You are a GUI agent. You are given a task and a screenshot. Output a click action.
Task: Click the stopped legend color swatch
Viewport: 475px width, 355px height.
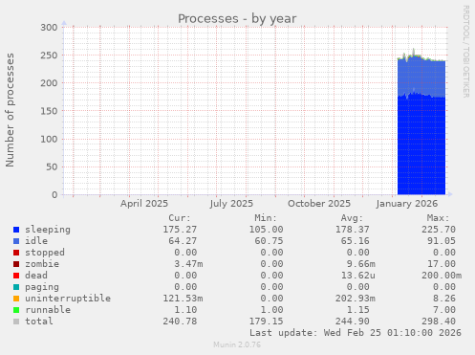click(x=16, y=253)
